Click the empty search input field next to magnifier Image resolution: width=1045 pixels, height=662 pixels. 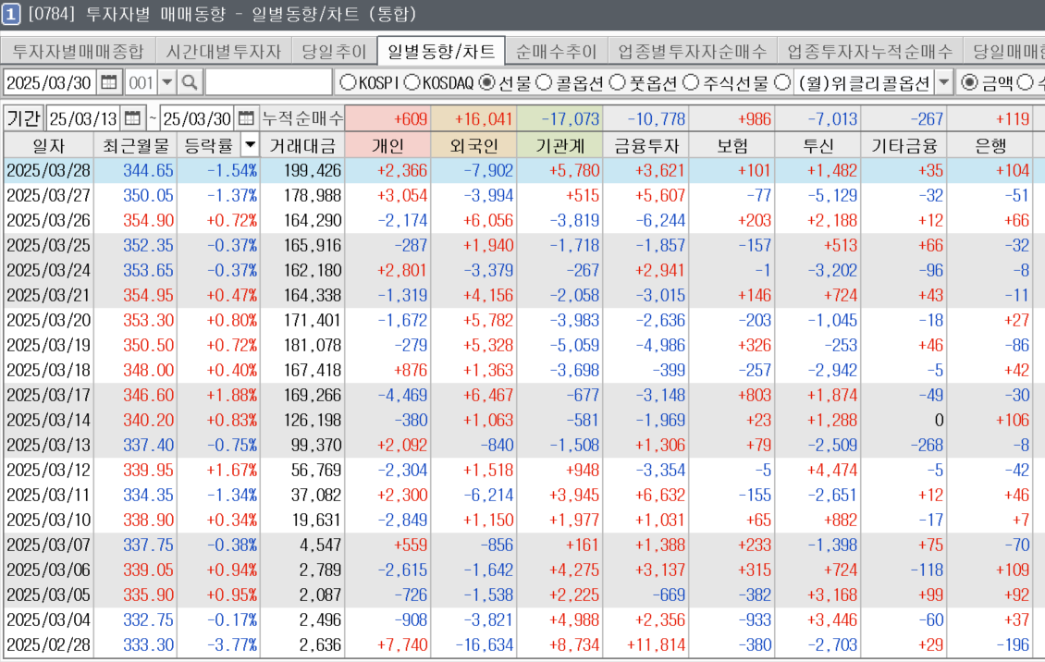tap(266, 82)
